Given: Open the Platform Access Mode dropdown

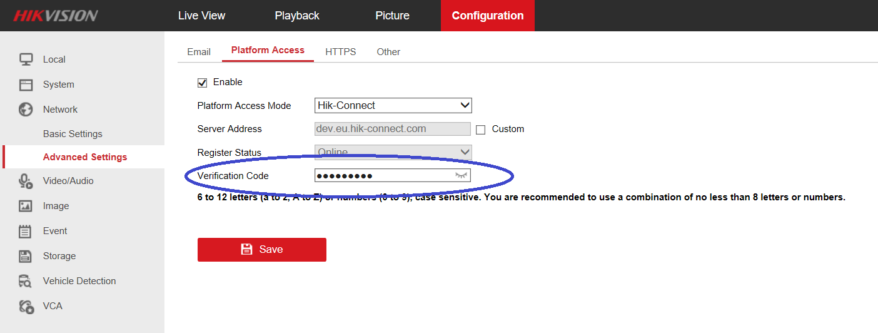Looking at the screenshot, I should 393,106.
